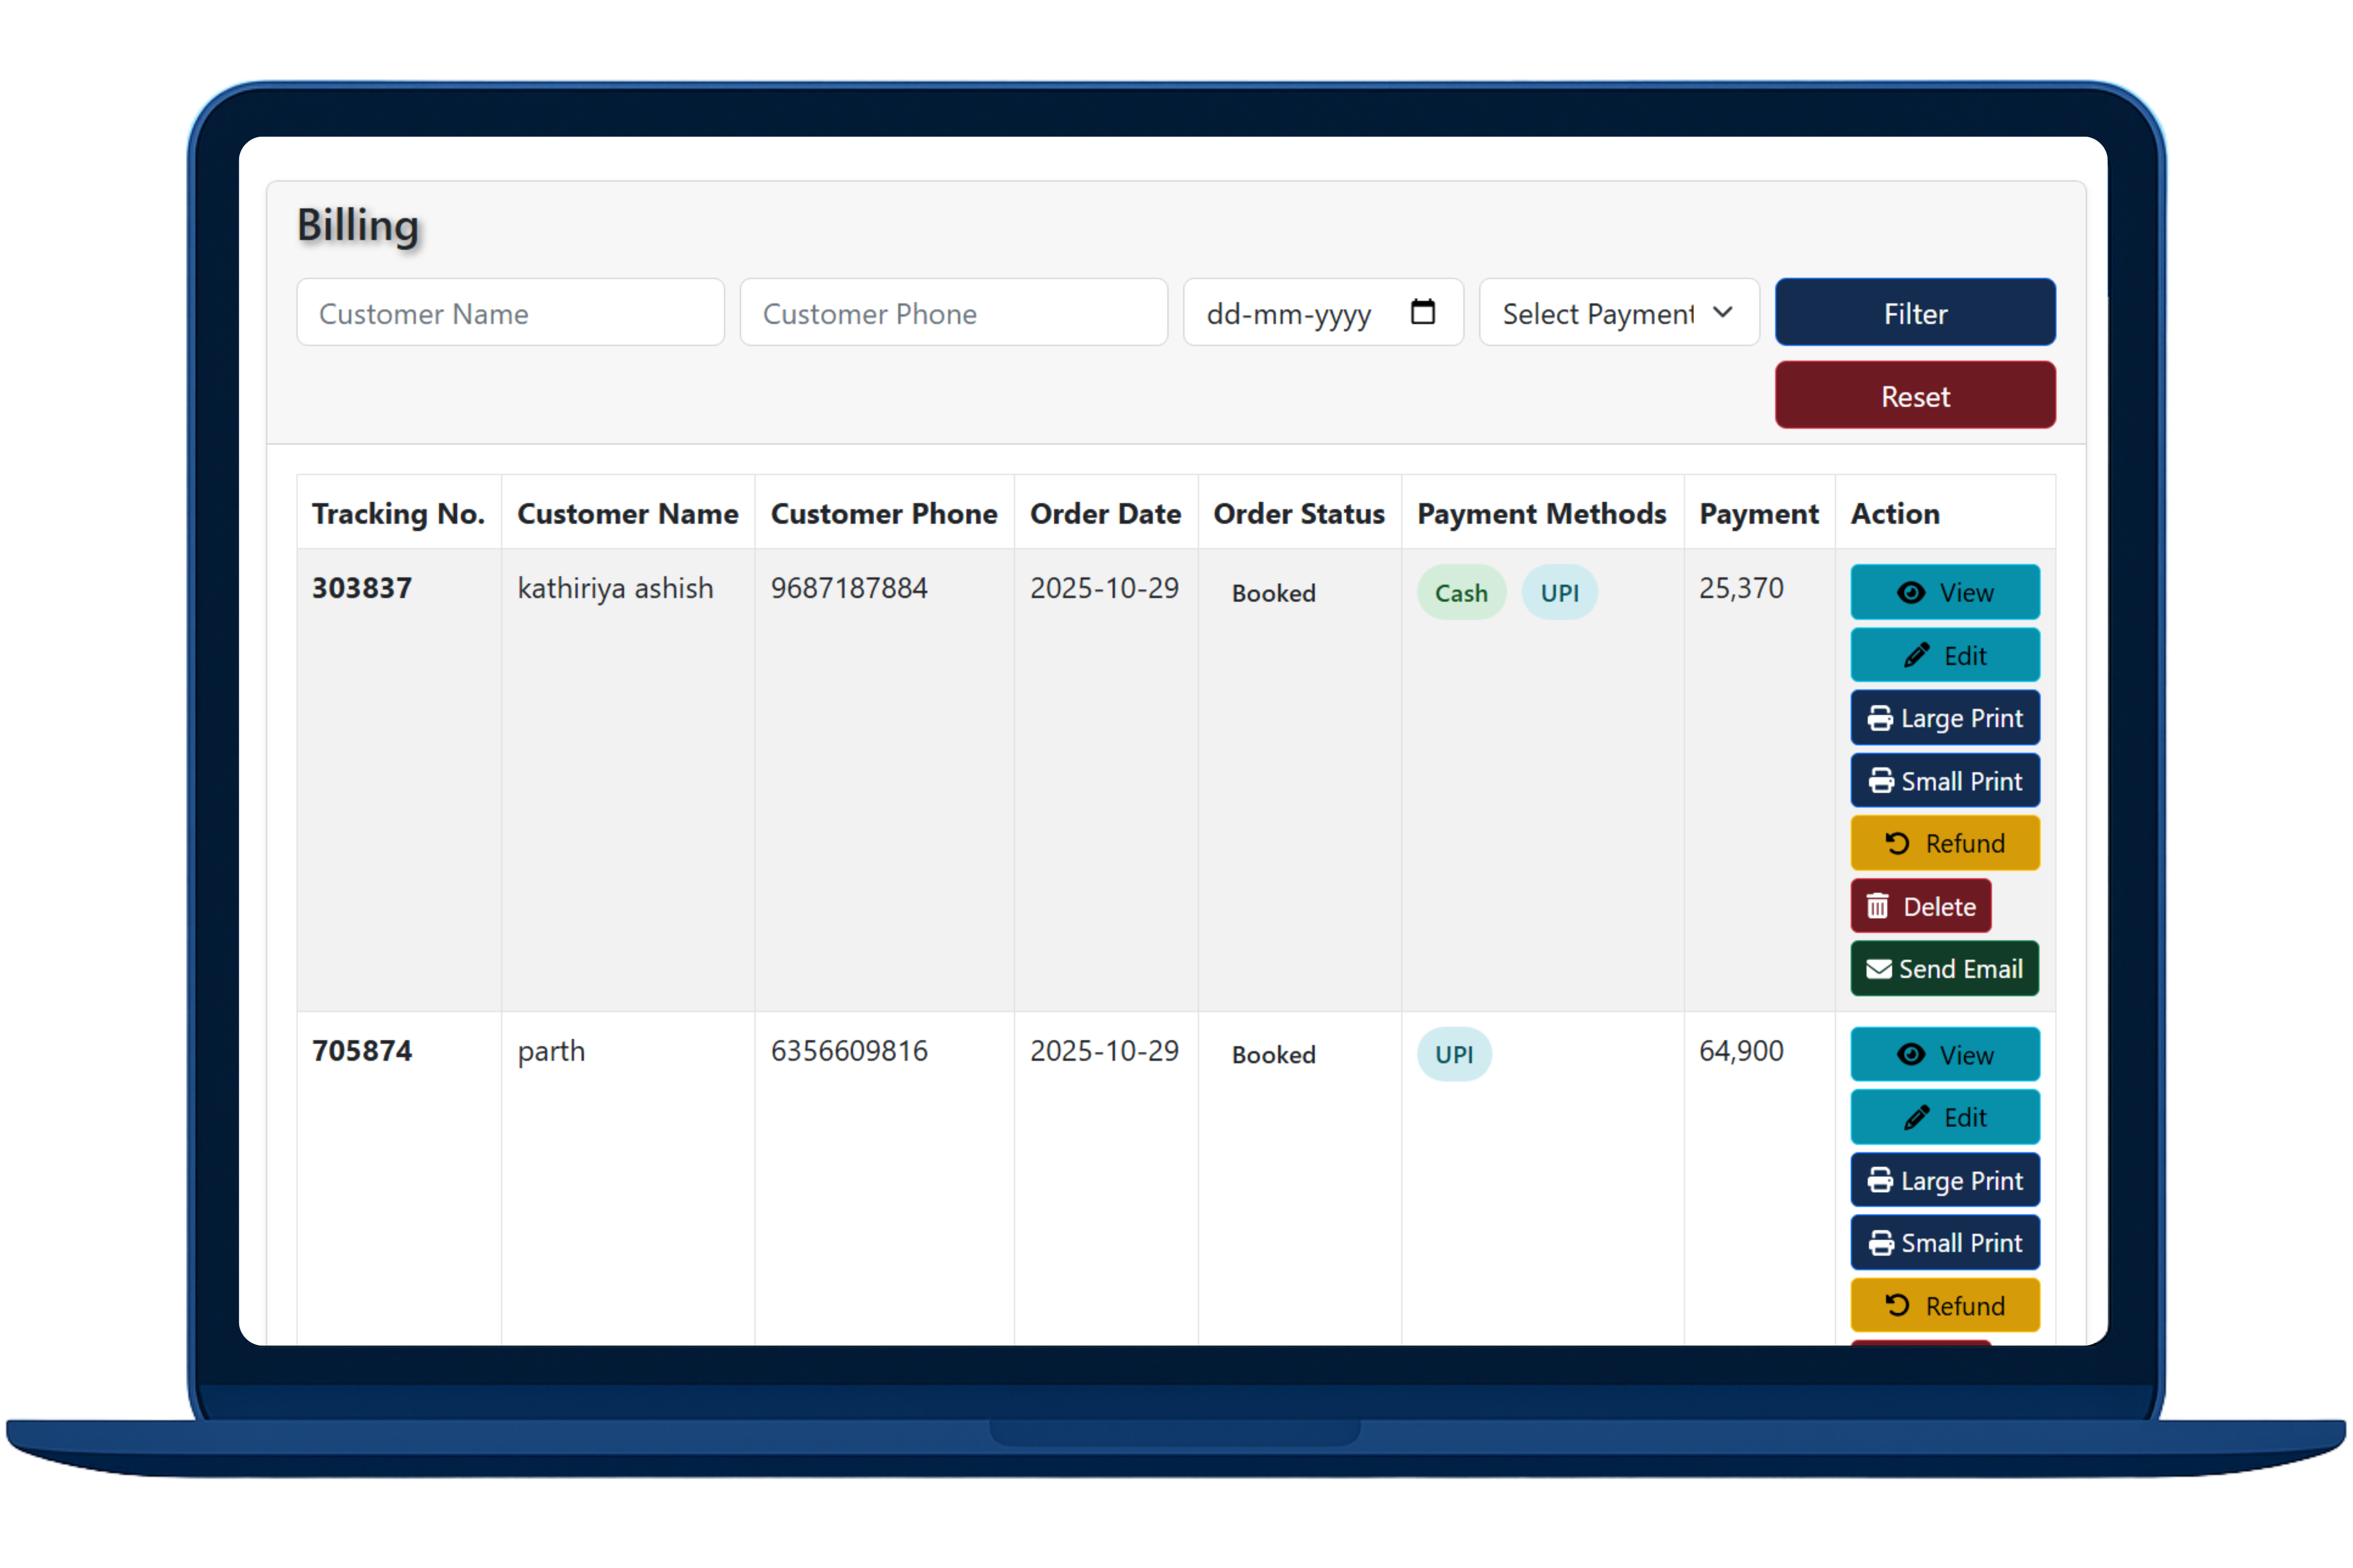Screen dimensions: 2353x1568
Task: Click UPI badge in parth's row
Action: pyautogui.click(x=1453, y=1054)
